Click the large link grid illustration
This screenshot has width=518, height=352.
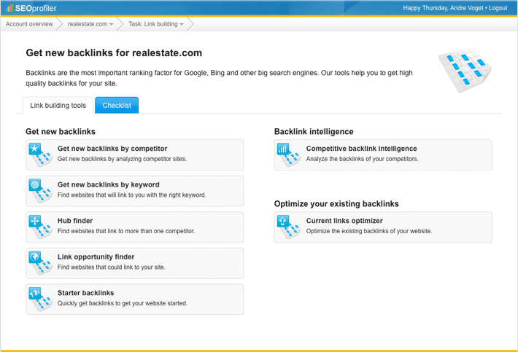465,70
